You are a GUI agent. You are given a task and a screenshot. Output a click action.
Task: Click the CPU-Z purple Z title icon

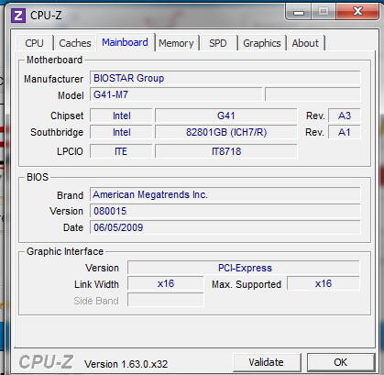click(x=18, y=16)
